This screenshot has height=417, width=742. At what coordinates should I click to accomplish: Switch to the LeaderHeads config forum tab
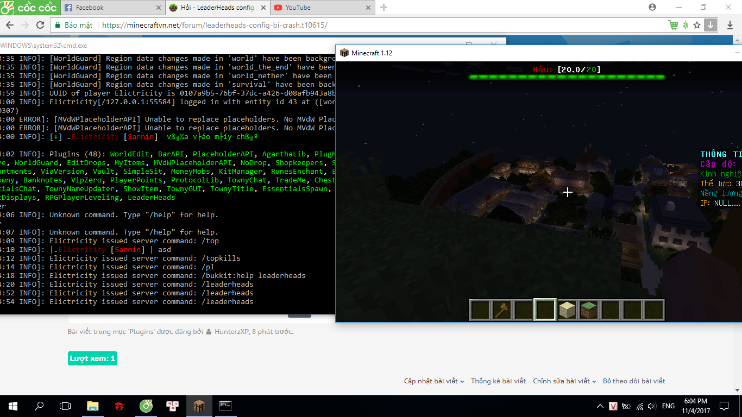216,8
